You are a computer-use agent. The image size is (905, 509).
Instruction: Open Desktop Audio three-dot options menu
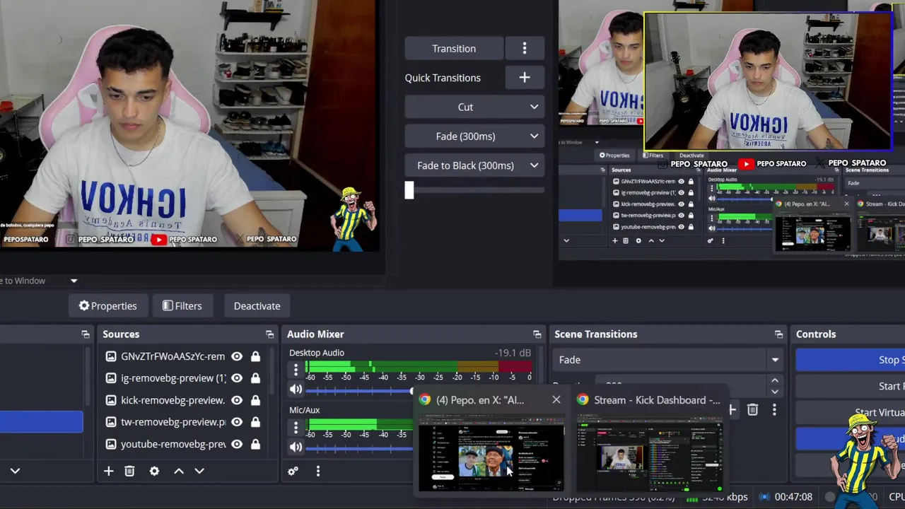click(x=296, y=369)
